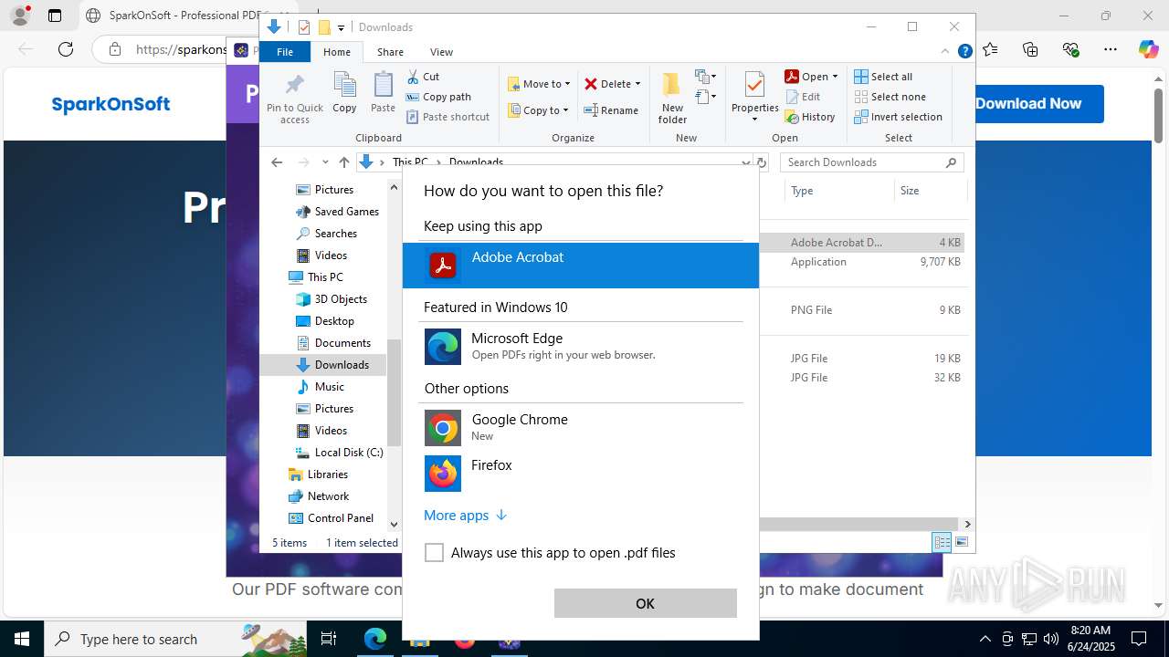Click Pin to Quick access
Viewport: 1169px width, 657px height.
(295, 99)
